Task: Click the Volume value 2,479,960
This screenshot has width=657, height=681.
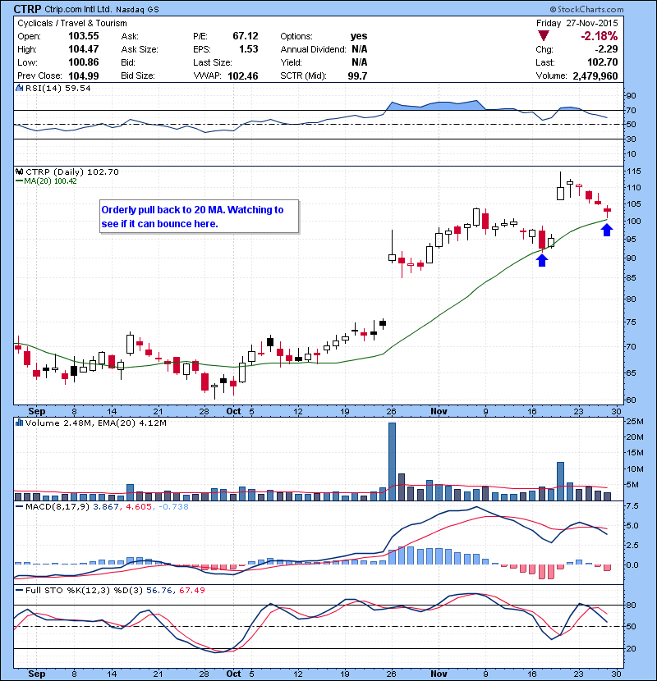Action: [595, 76]
